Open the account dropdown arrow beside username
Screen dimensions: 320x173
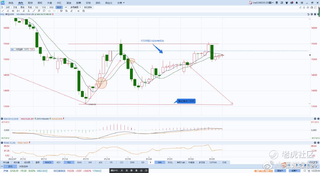pyautogui.click(x=273, y=3)
